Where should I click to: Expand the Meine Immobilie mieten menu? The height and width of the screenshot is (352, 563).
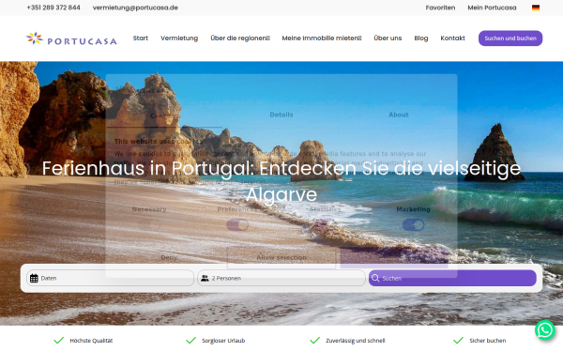tap(322, 38)
